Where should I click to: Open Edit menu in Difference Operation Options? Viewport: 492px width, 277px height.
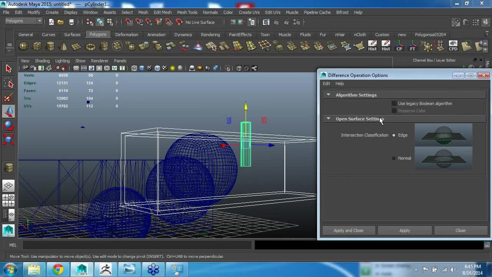[x=326, y=83]
